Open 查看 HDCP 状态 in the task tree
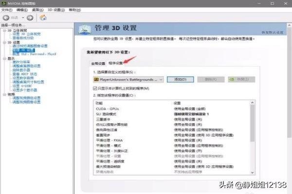 pyautogui.click(x=25, y=74)
